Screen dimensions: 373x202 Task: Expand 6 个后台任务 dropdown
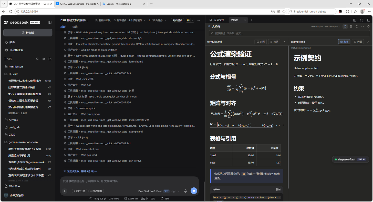[x=158, y=20]
